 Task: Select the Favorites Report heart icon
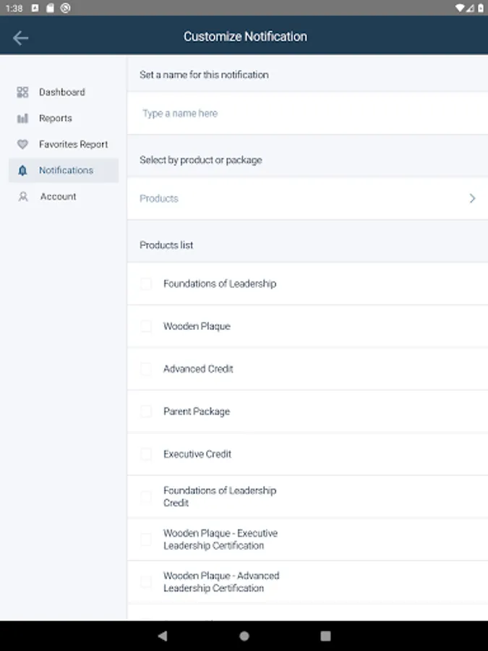coord(22,144)
